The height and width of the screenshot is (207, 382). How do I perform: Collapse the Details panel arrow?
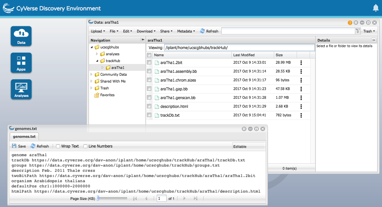click(x=374, y=40)
